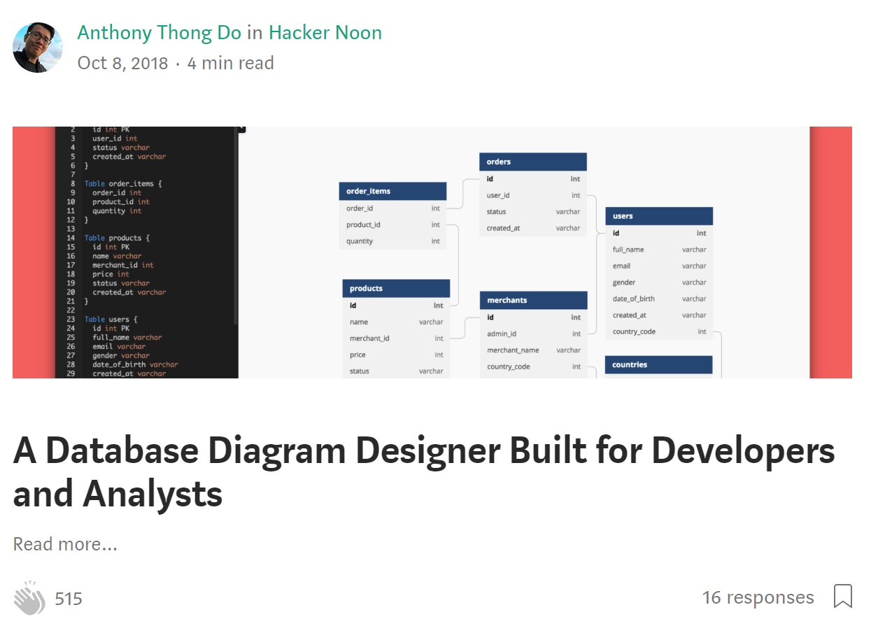Screen dimensions: 878x626
Task: Click the merchants table header in diagram
Action: (533, 300)
